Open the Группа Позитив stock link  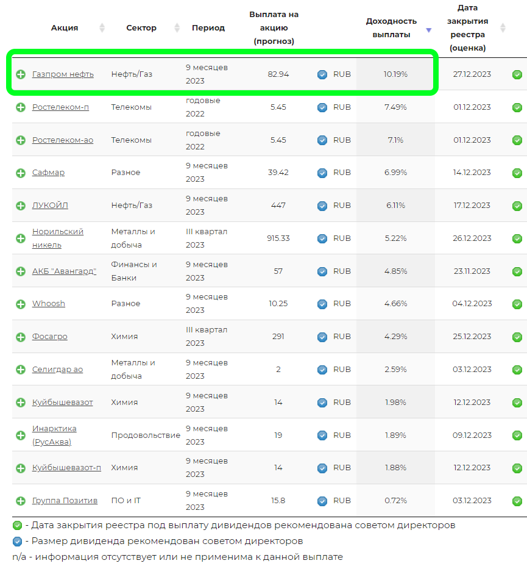click(65, 500)
